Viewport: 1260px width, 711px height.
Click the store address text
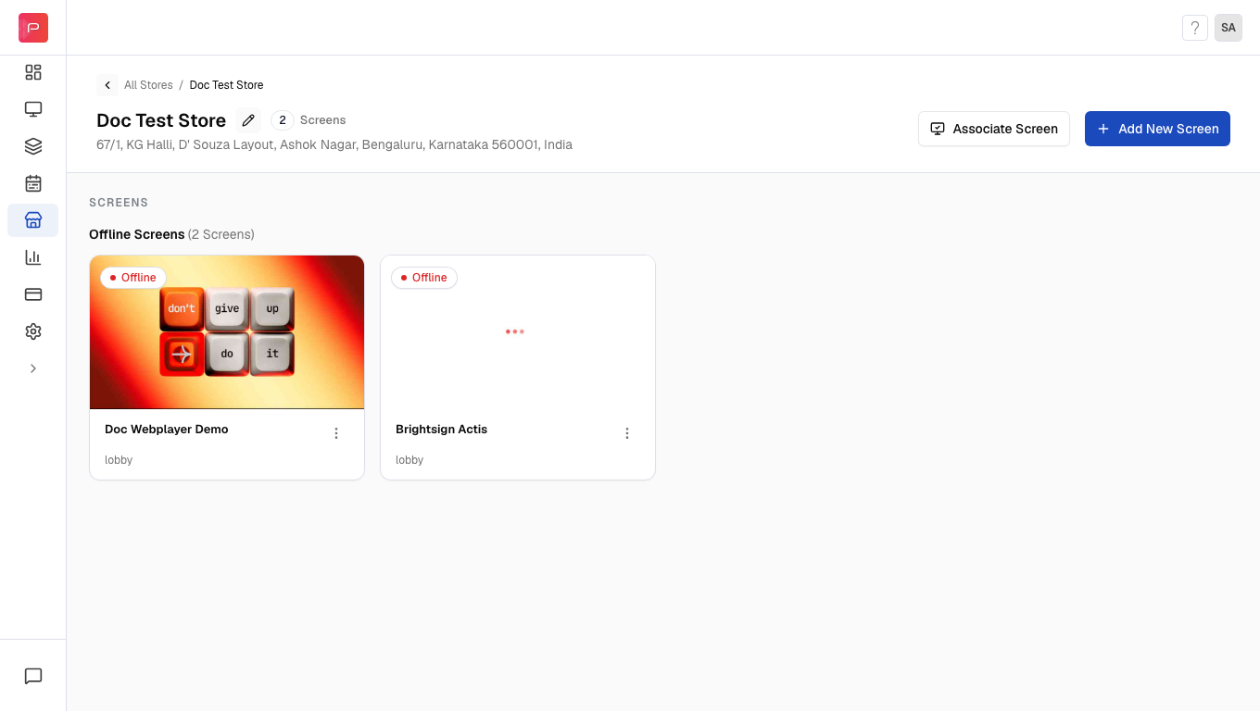click(x=334, y=144)
